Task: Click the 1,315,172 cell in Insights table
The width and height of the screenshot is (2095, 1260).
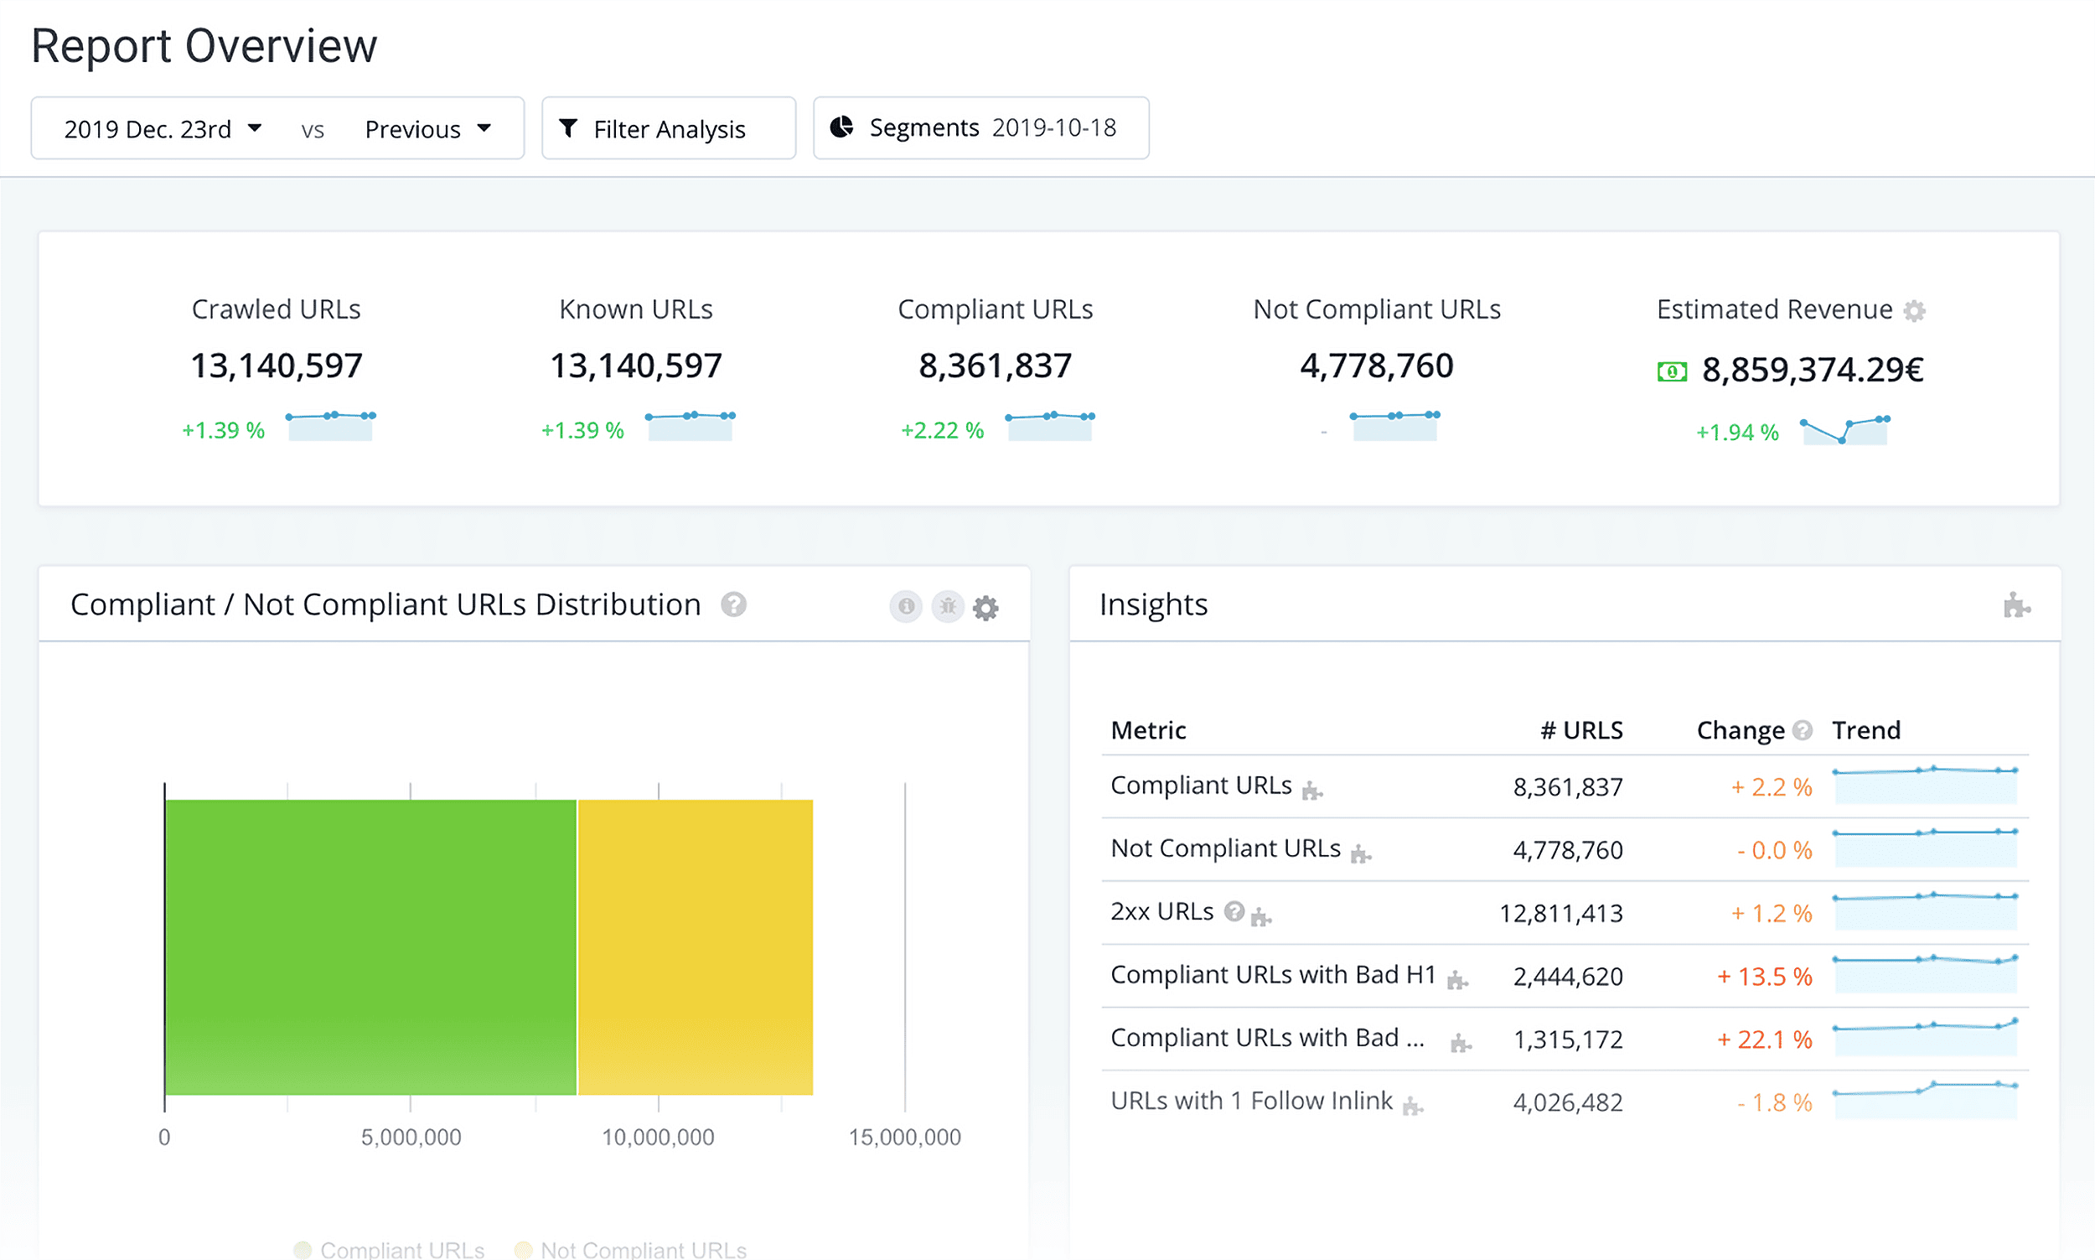Action: tap(1568, 1040)
